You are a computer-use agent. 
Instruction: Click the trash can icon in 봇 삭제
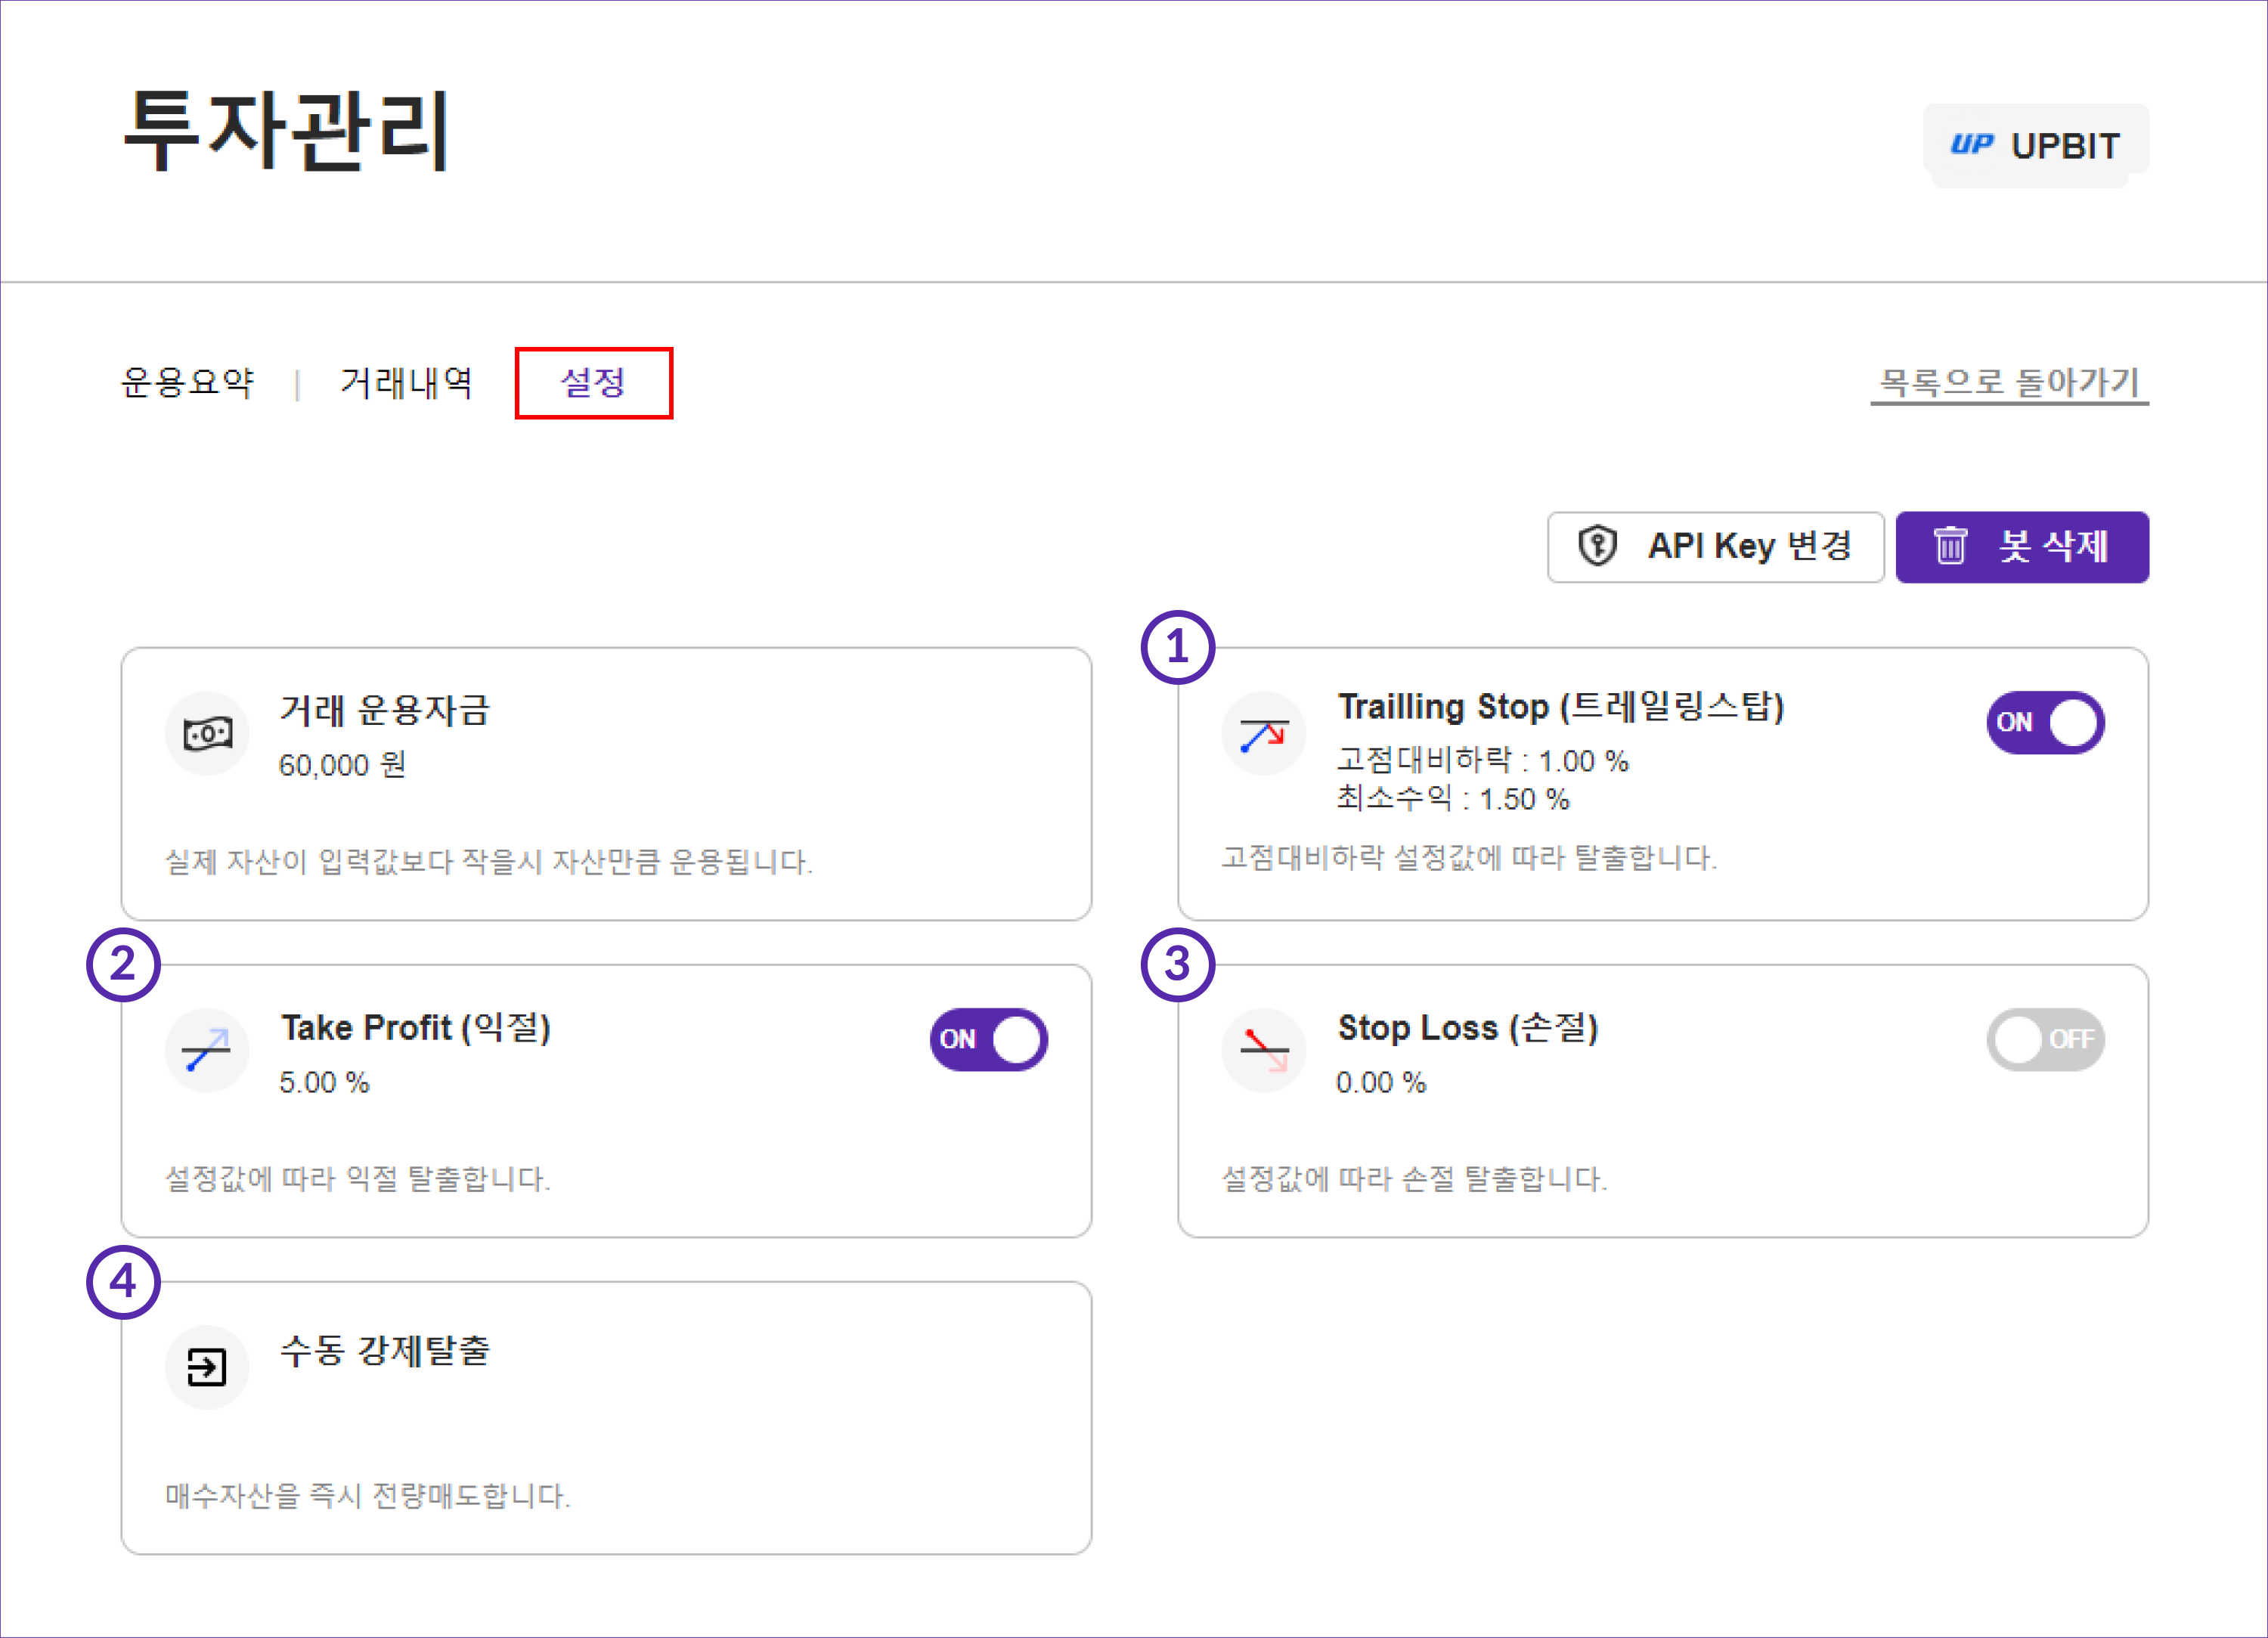point(1950,546)
